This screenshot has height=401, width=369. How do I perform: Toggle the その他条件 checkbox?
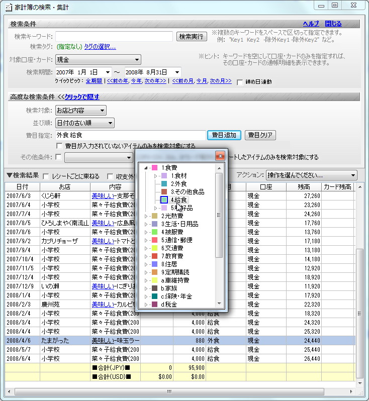click(x=58, y=157)
